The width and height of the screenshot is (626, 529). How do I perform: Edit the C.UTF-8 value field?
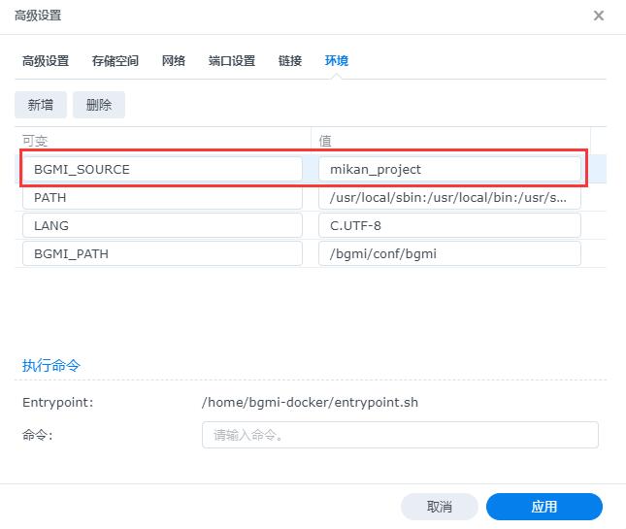449,225
